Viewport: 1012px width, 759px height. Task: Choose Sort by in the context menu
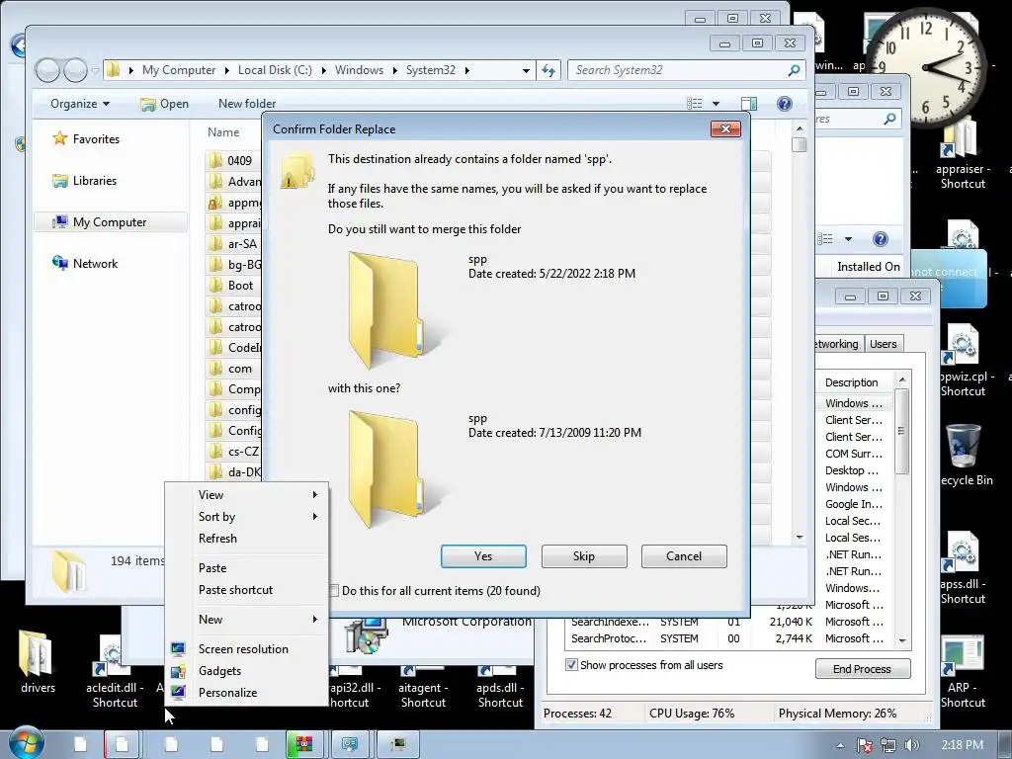(248, 516)
